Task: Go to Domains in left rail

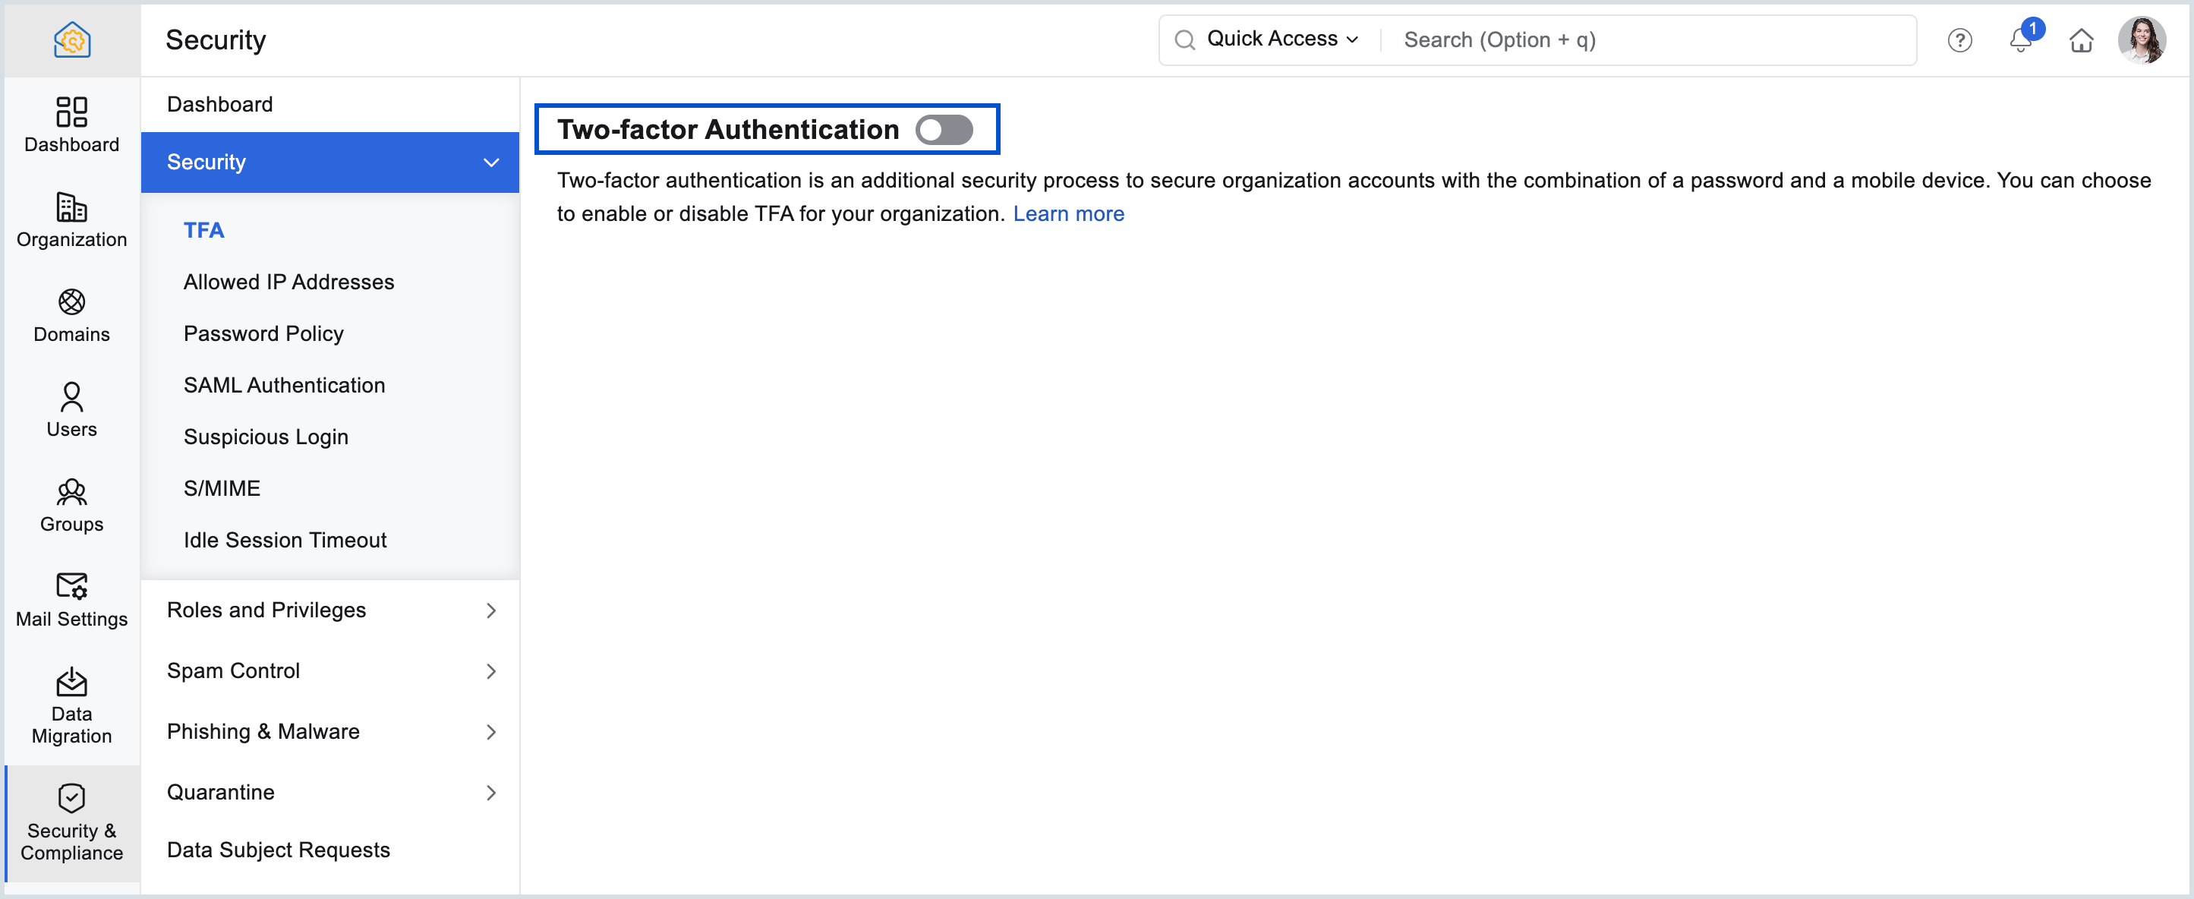Action: point(71,314)
